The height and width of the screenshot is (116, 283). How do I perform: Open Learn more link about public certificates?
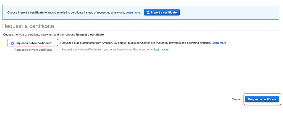219,43
